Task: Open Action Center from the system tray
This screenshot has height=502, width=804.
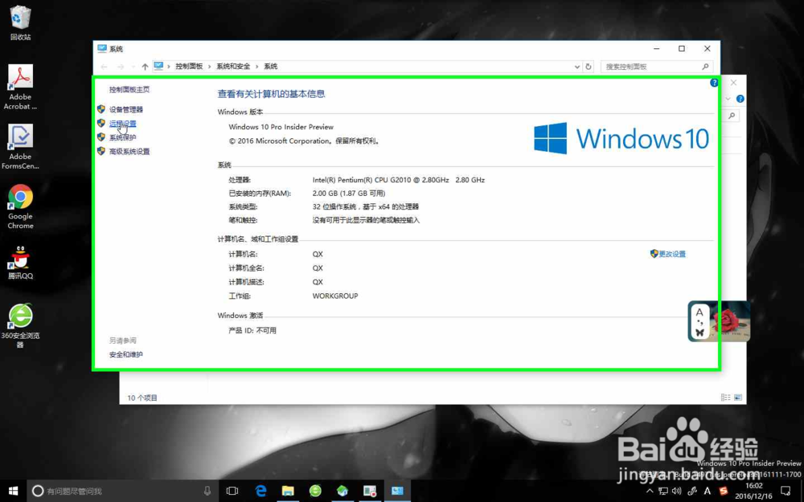Action: (x=786, y=491)
